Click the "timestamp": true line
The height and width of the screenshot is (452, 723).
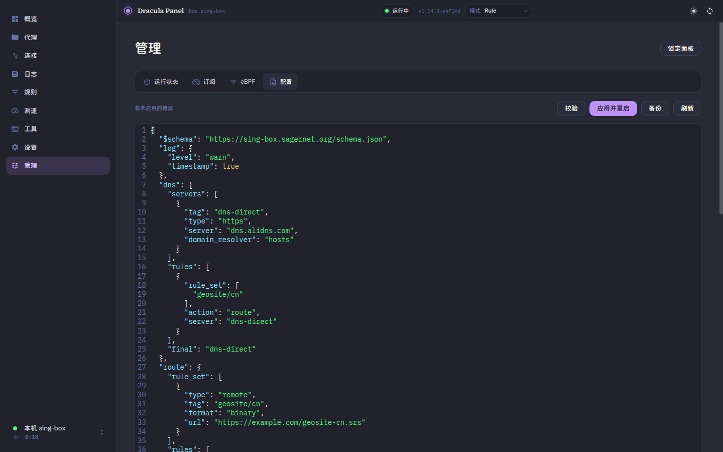pos(203,166)
